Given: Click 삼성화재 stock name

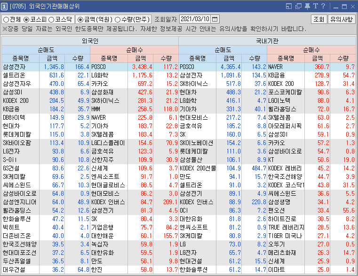Looking at the screenshot, I should pyautogui.click(x=102, y=92).
